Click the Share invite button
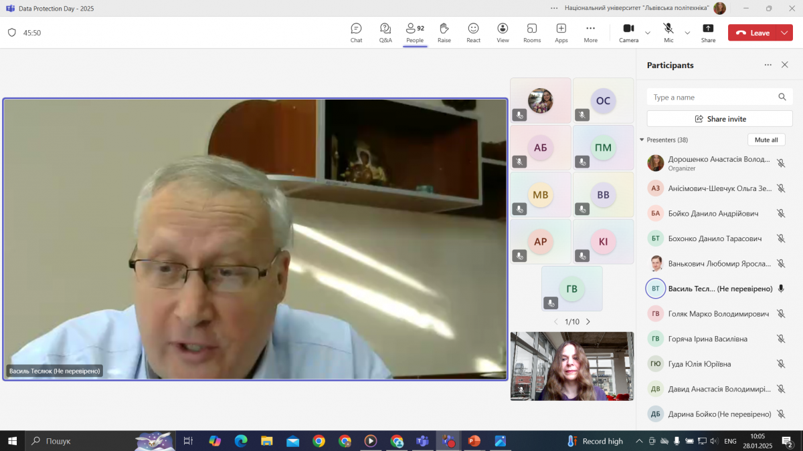 (719, 119)
